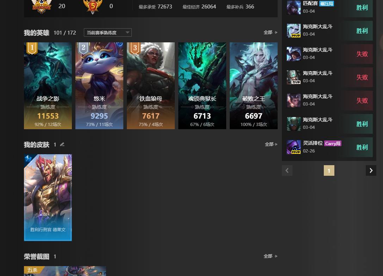Click the 92% / 12场次 win rate text

pyautogui.click(x=48, y=124)
